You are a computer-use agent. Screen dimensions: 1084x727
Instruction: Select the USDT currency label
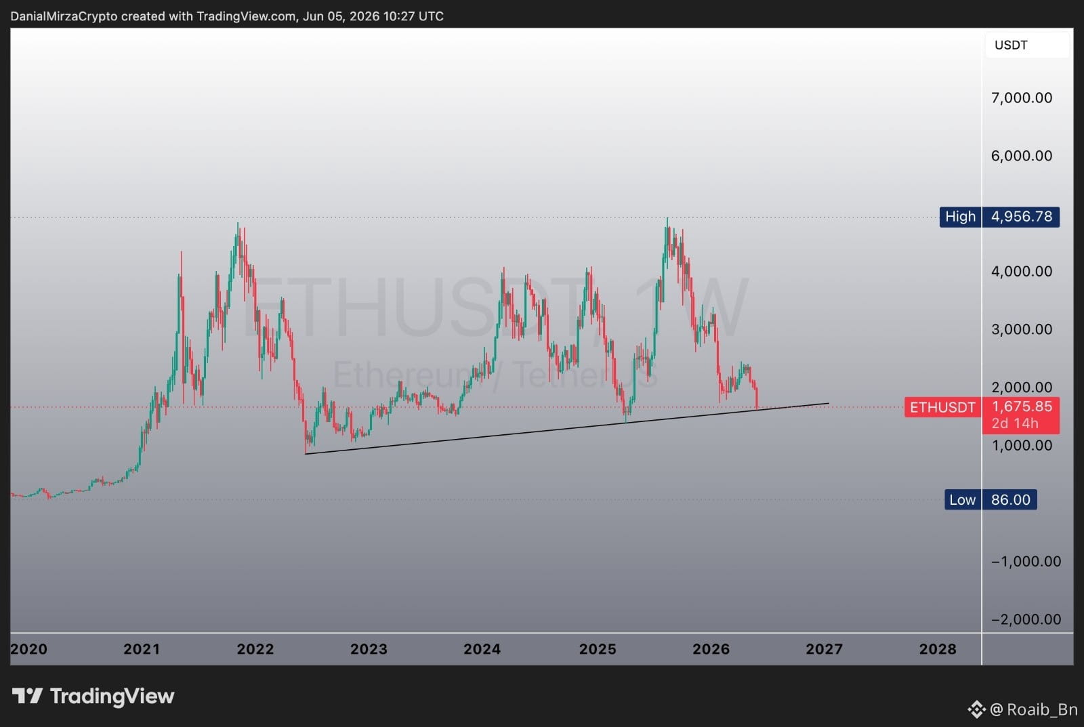[x=1011, y=45]
